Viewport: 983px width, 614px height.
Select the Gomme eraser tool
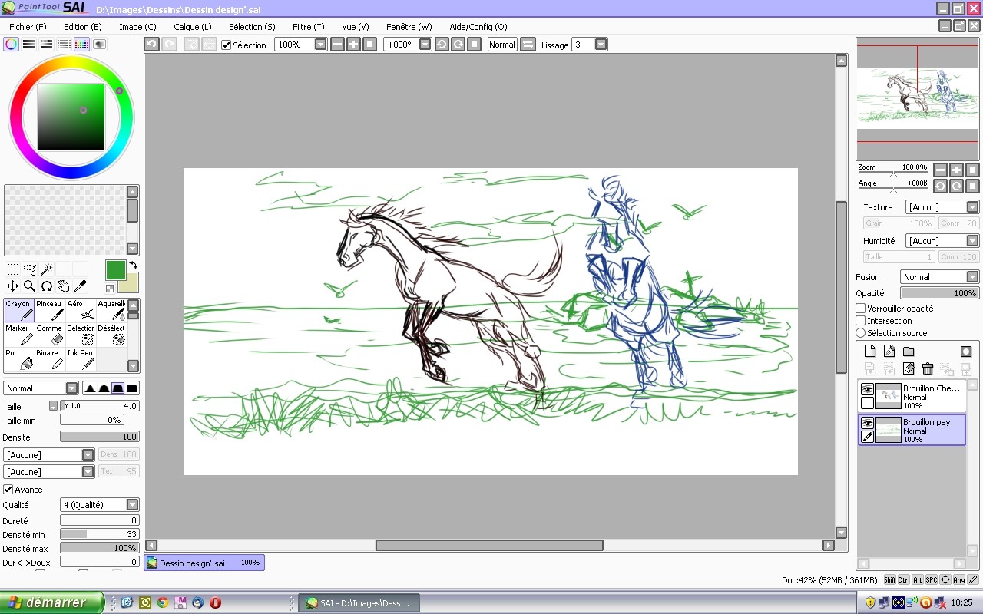tap(50, 335)
